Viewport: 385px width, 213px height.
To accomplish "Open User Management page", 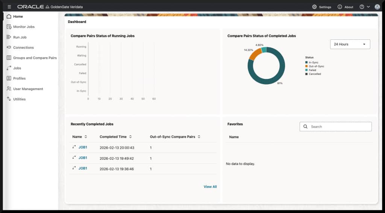I will [x=28, y=89].
